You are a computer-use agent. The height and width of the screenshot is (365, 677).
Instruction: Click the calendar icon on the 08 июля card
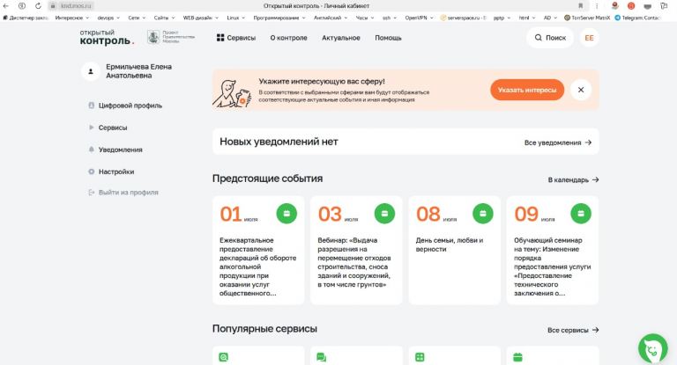pyautogui.click(x=483, y=214)
